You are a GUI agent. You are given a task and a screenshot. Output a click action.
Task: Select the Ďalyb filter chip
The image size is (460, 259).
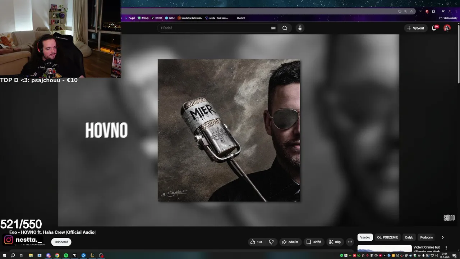click(409, 237)
